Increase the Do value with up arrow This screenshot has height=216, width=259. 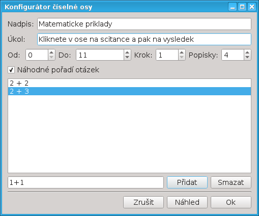127,52
